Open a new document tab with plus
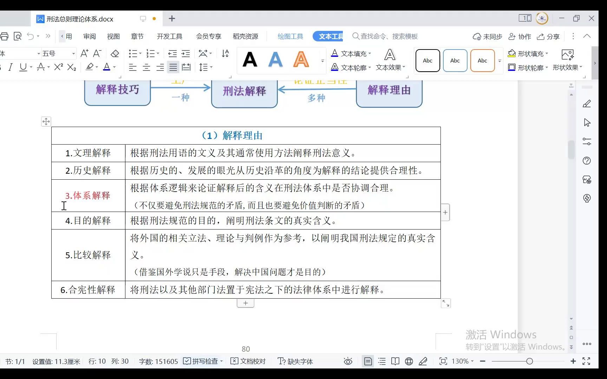 pyautogui.click(x=172, y=19)
